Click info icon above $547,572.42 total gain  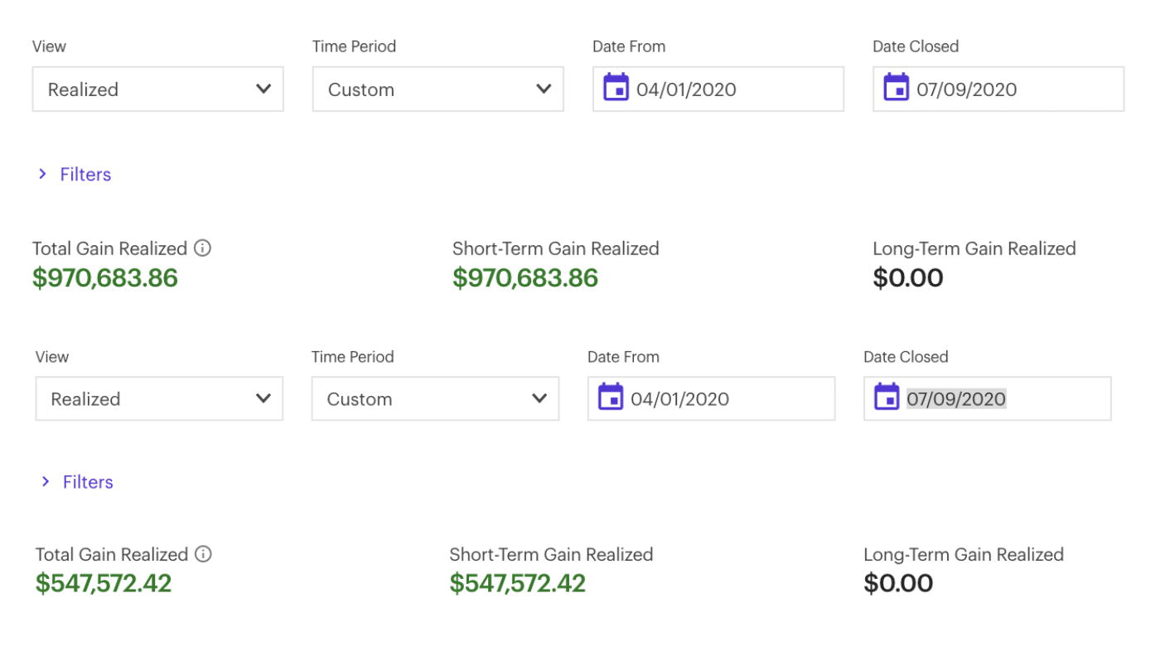coord(203,554)
